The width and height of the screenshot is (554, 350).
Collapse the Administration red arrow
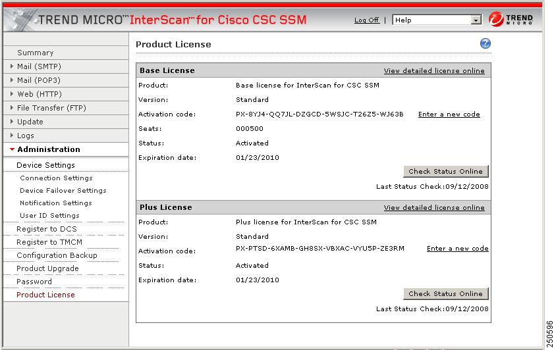coord(12,149)
